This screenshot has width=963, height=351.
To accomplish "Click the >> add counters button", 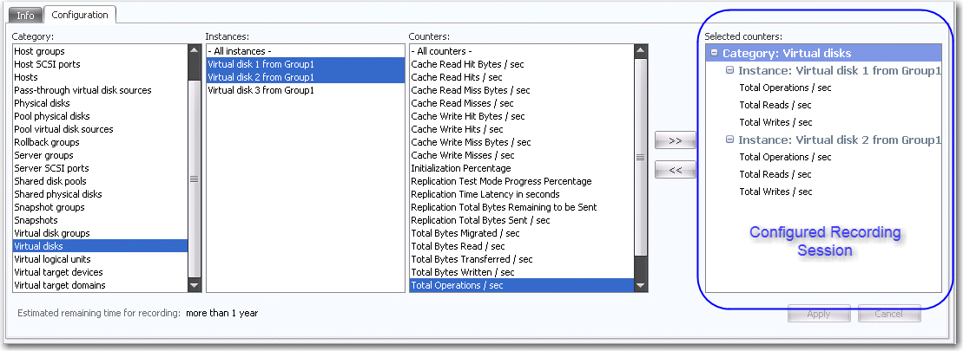I will click(x=675, y=140).
